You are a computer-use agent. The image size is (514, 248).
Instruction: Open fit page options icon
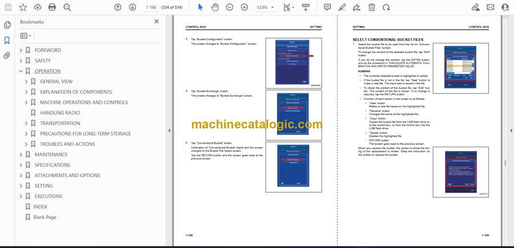288,7
